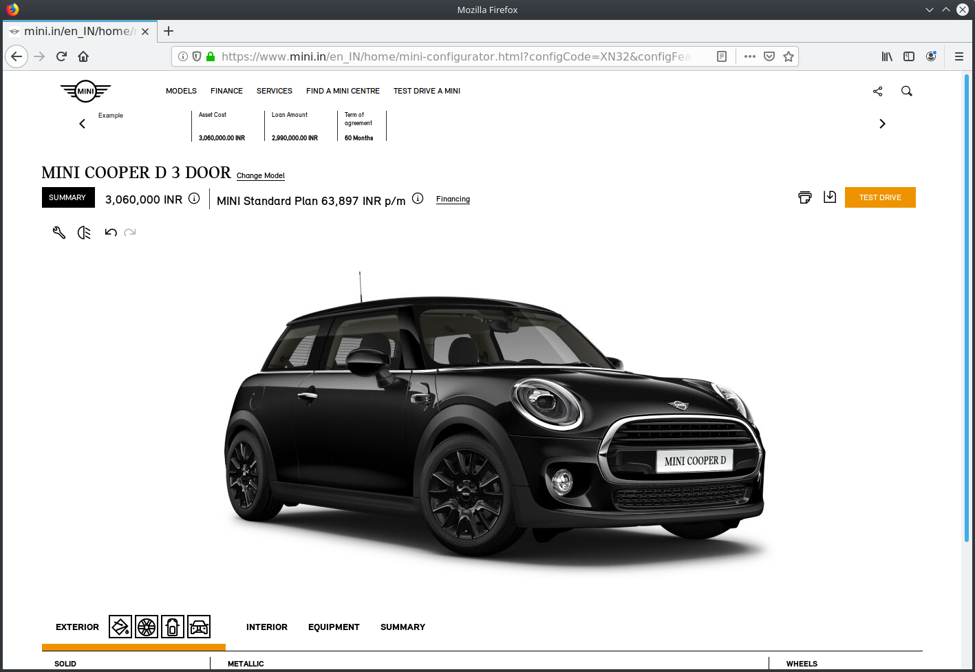
Task: Close the mini.in browser tab
Action: (x=145, y=31)
